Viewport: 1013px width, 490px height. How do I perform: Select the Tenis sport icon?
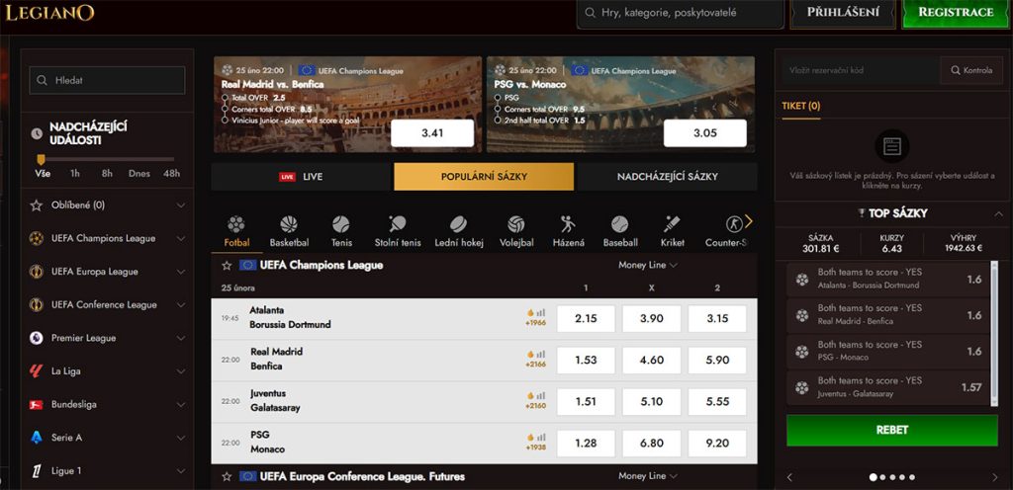[341, 224]
